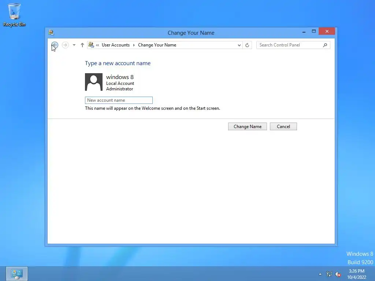Show hidden tray icons arrow
Viewport: 375px width, 281px height.
320,274
